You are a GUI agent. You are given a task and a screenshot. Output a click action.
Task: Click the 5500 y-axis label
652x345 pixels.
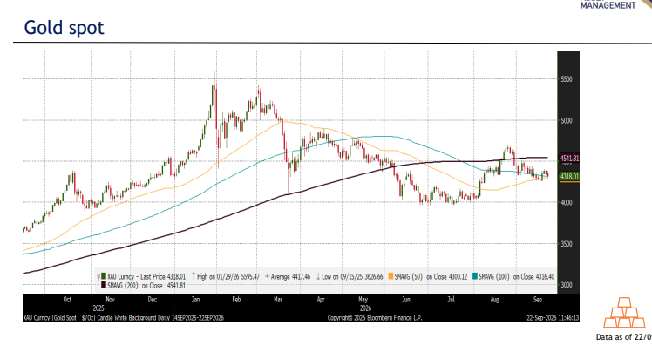click(567, 79)
